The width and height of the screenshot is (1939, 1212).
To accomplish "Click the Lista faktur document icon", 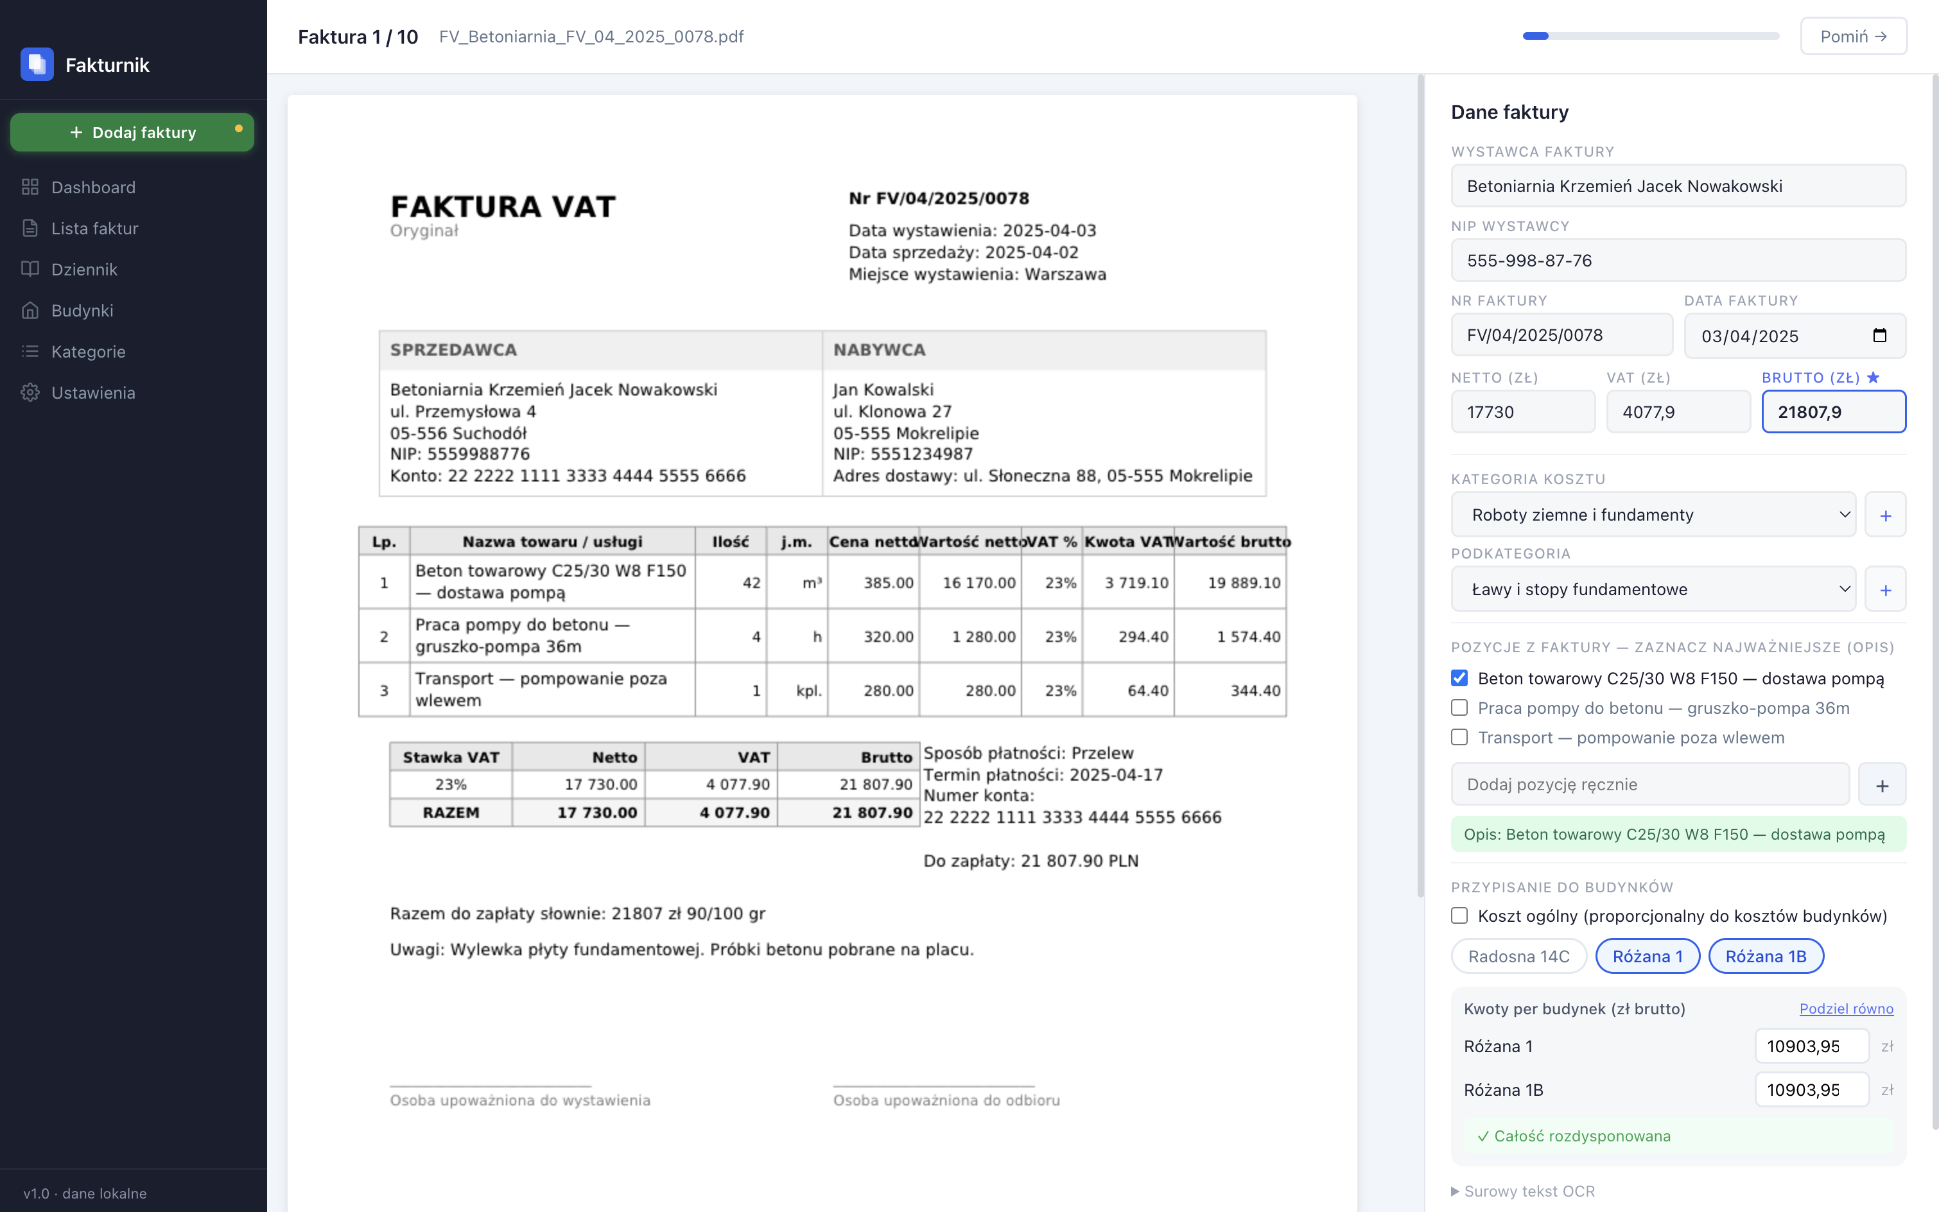I will 30,228.
